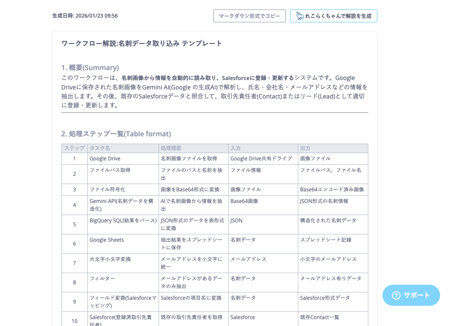Click the Google Sheets task cell
Image resolution: width=459 pixels, height=326 pixels.
(x=107, y=240)
